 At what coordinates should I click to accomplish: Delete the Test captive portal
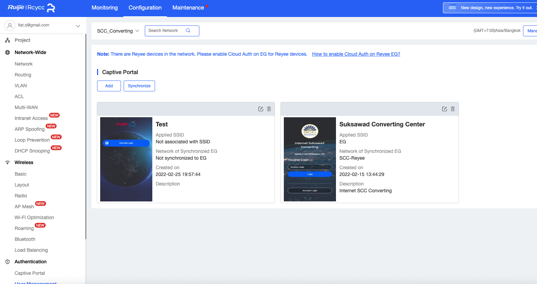pyautogui.click(x=269, y=109)
